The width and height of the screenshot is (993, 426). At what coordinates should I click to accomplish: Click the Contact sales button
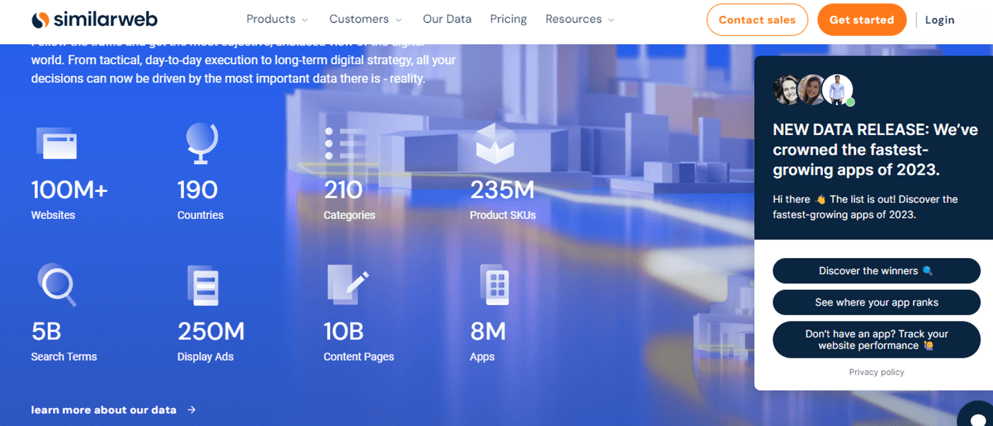[x=757, y=20]
